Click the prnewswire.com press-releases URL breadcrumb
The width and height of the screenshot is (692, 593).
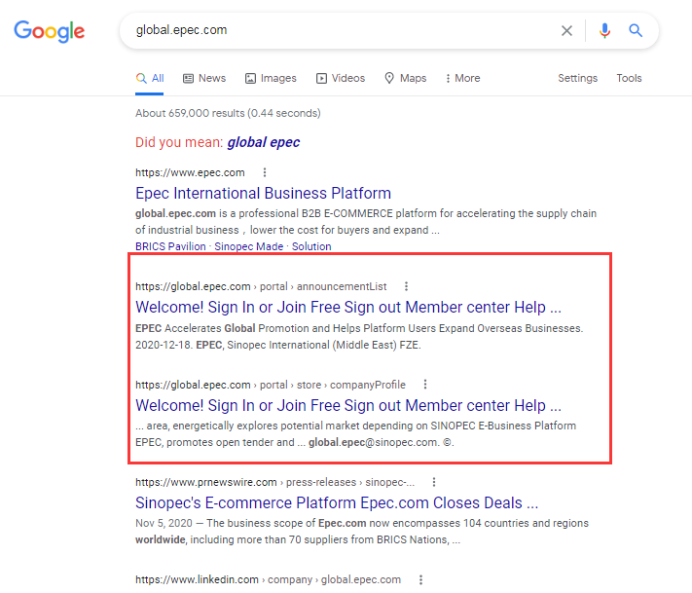(274, 482)
